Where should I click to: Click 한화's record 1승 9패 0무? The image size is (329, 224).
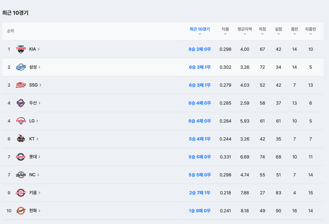pyautogui.click(x=200, y=211)
